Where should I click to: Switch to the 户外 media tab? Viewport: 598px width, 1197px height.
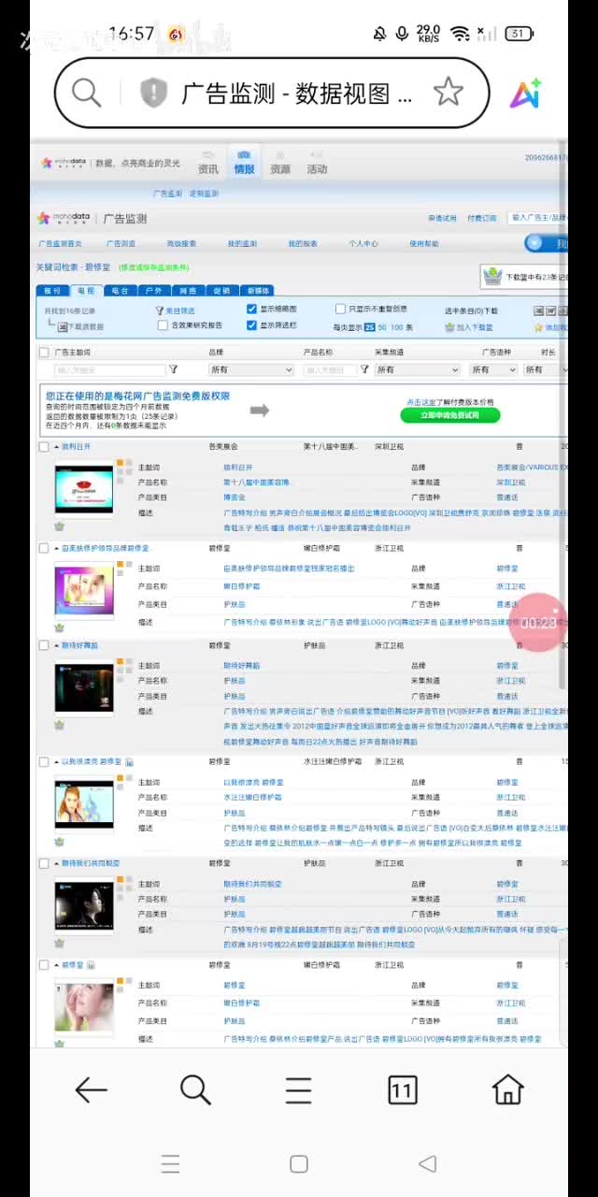[154, 291]
